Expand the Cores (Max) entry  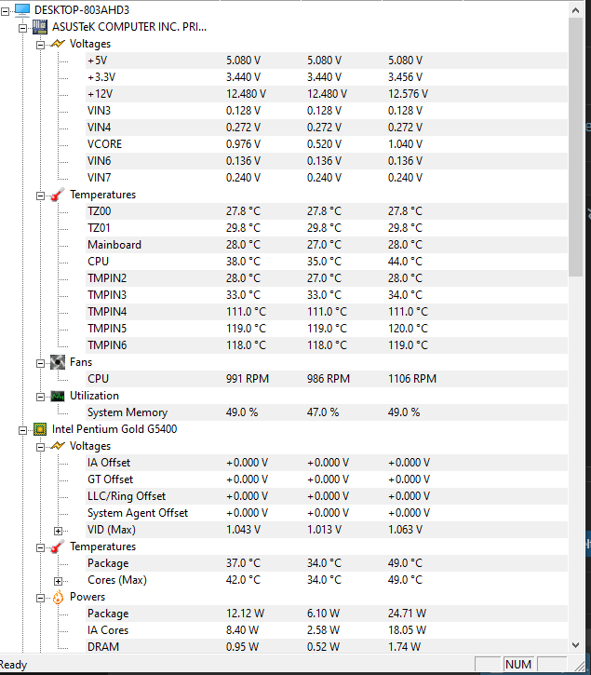(58, 581)
